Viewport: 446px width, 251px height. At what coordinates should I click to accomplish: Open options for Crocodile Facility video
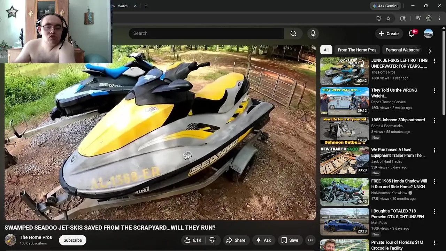click(x=435, y=243)
